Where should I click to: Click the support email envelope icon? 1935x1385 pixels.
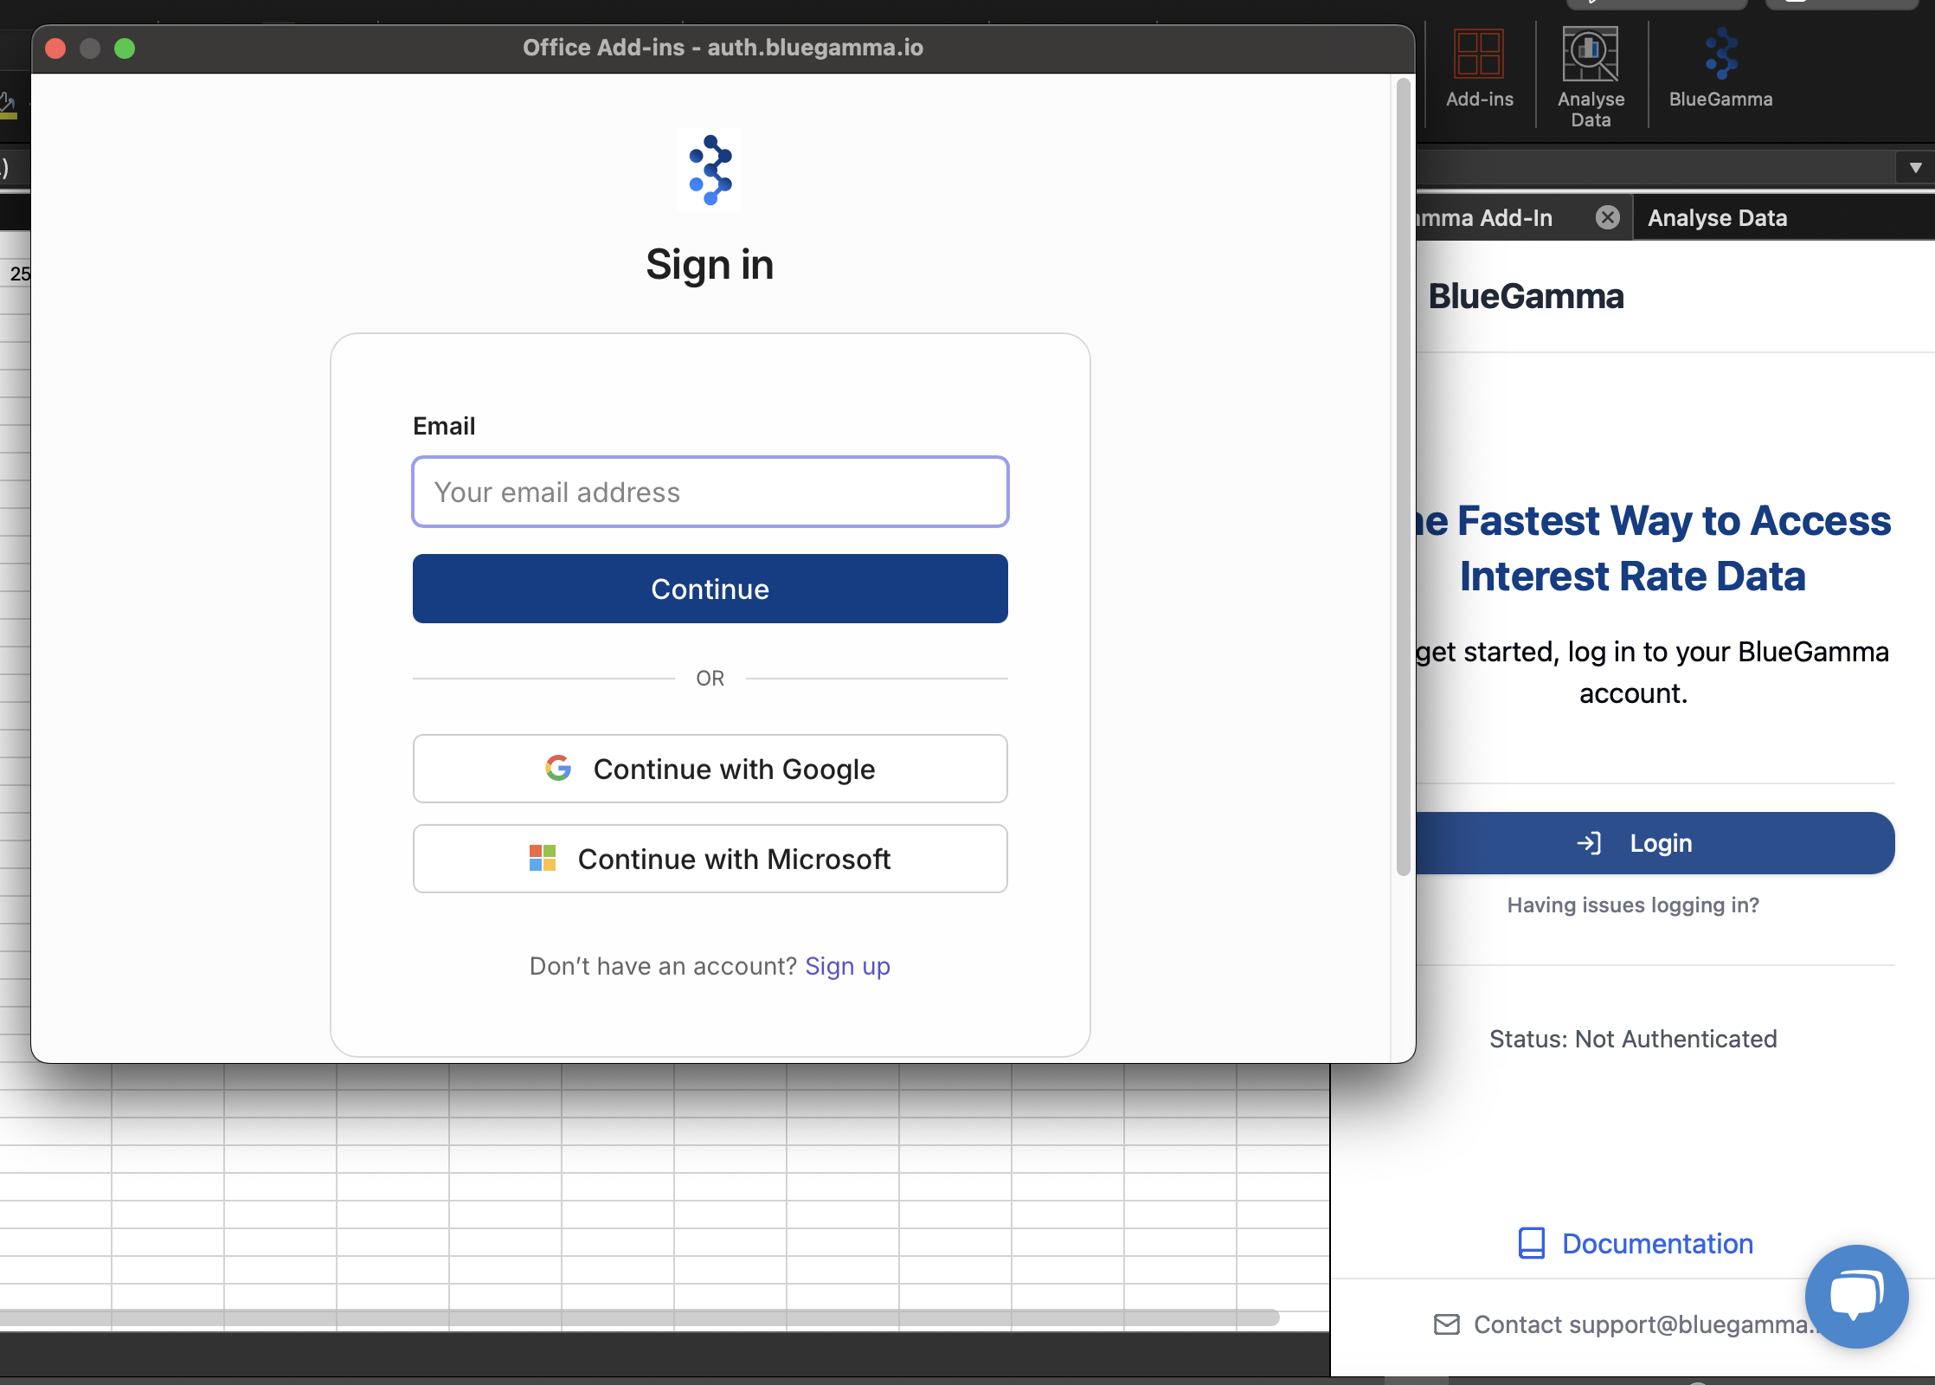point(1447,1324)
